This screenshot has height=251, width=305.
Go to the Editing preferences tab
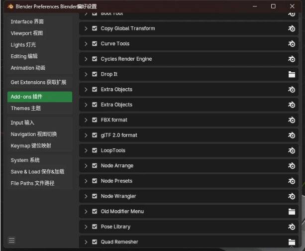pyautogui.click(x=40, y=56)
